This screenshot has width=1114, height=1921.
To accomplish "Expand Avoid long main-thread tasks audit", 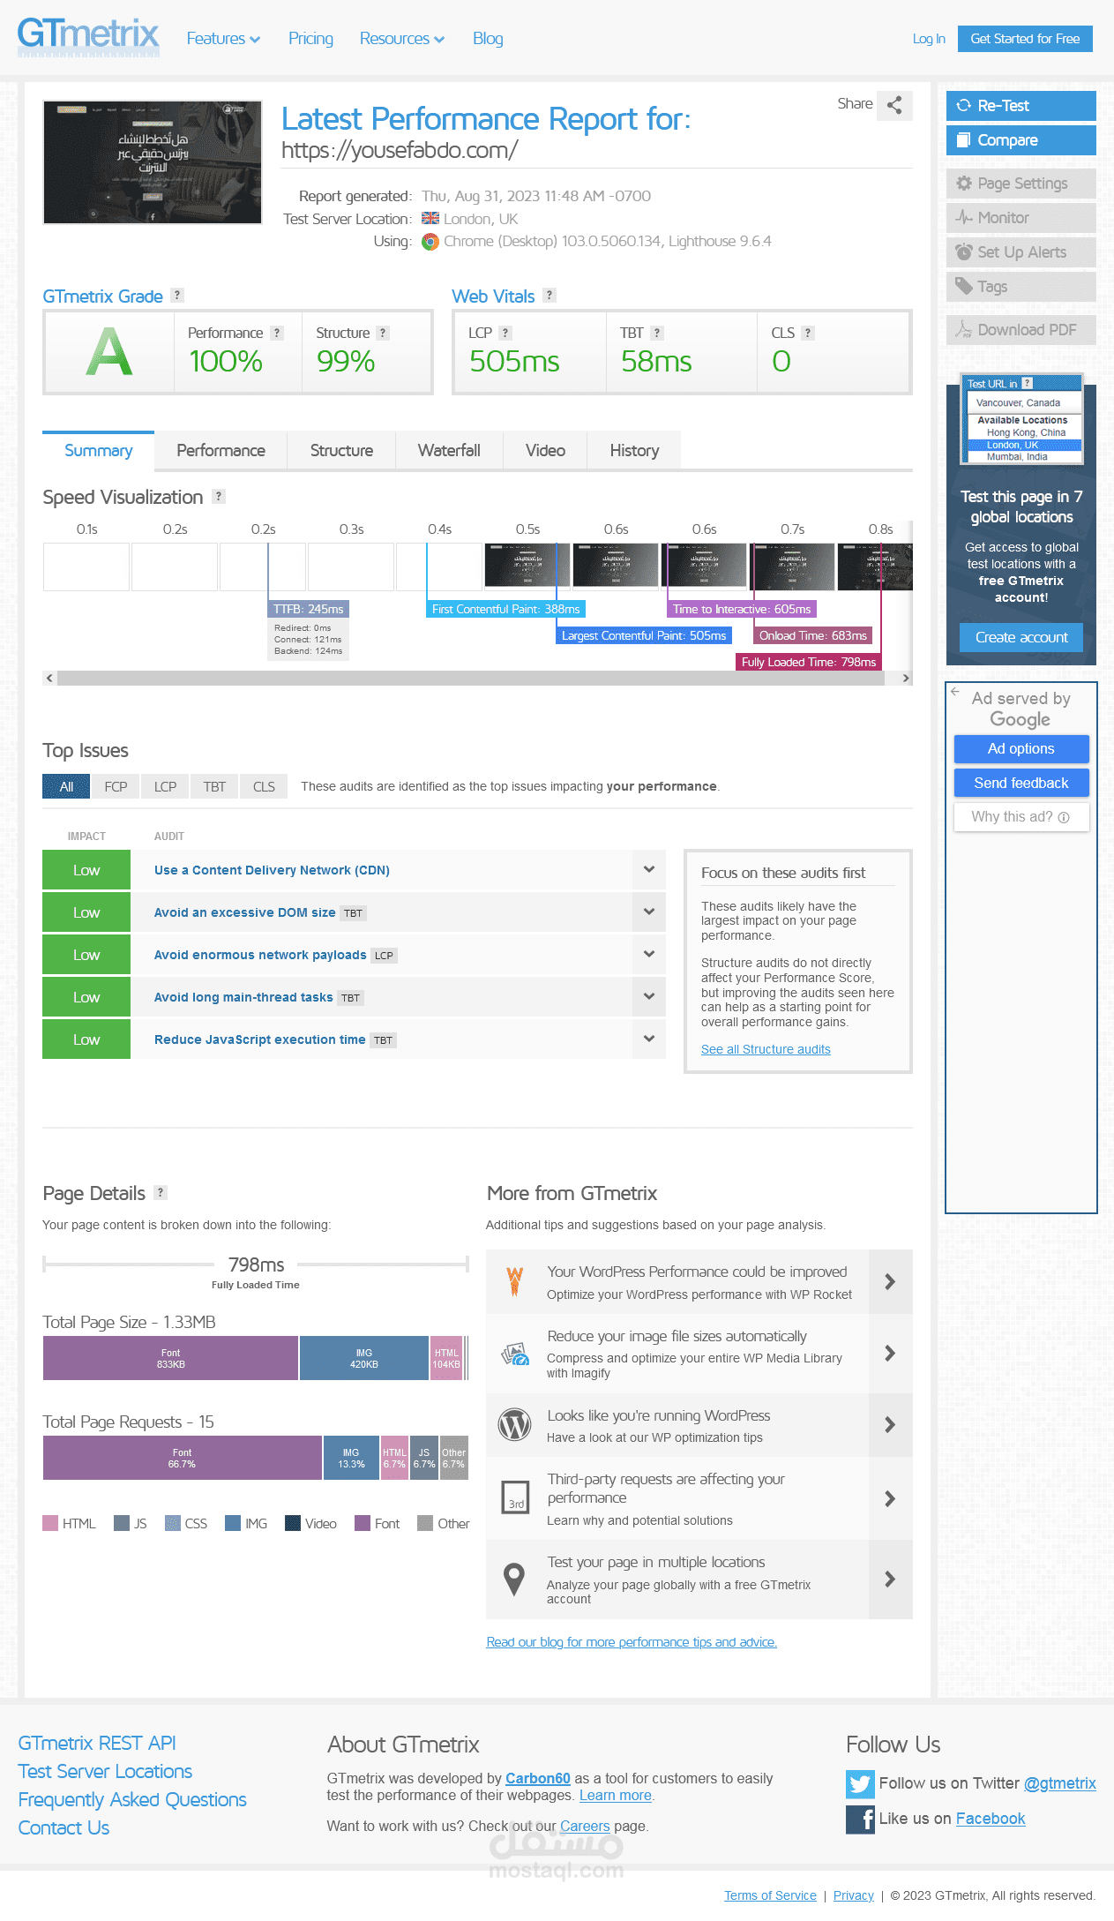I will tap(649, 996).
